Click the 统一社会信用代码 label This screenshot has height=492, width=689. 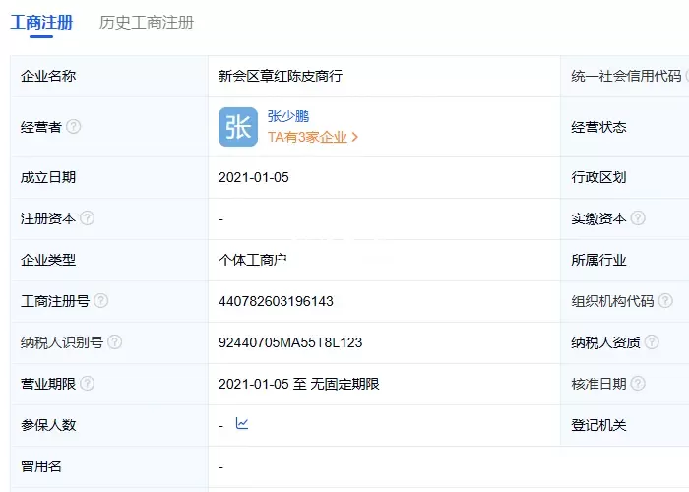coord(626,76)
